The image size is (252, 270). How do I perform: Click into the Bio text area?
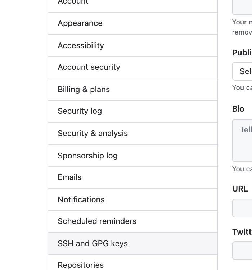[x=242, y=140]
